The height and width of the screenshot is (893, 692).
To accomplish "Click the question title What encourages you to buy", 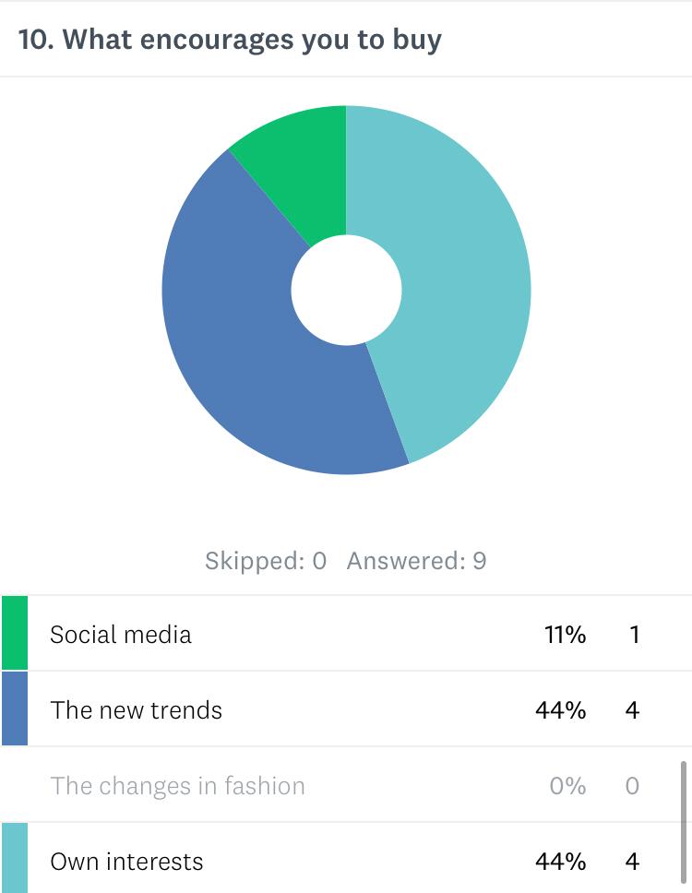I will tap(230, 40).
